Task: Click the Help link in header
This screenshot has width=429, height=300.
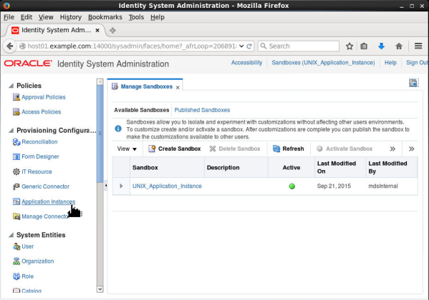Action: (390, 63)
